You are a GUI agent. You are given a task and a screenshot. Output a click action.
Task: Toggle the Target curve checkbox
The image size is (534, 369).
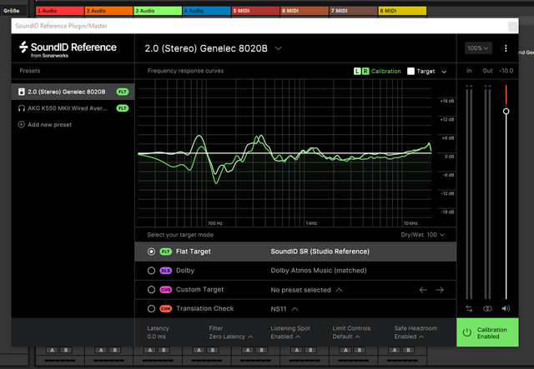pos(411,71)
